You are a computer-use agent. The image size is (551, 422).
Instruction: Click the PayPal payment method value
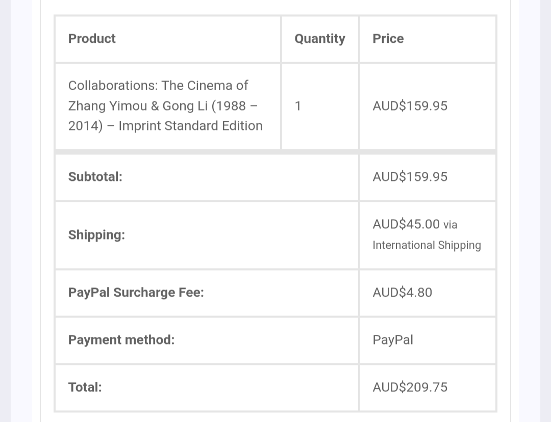tap(393, 340)
